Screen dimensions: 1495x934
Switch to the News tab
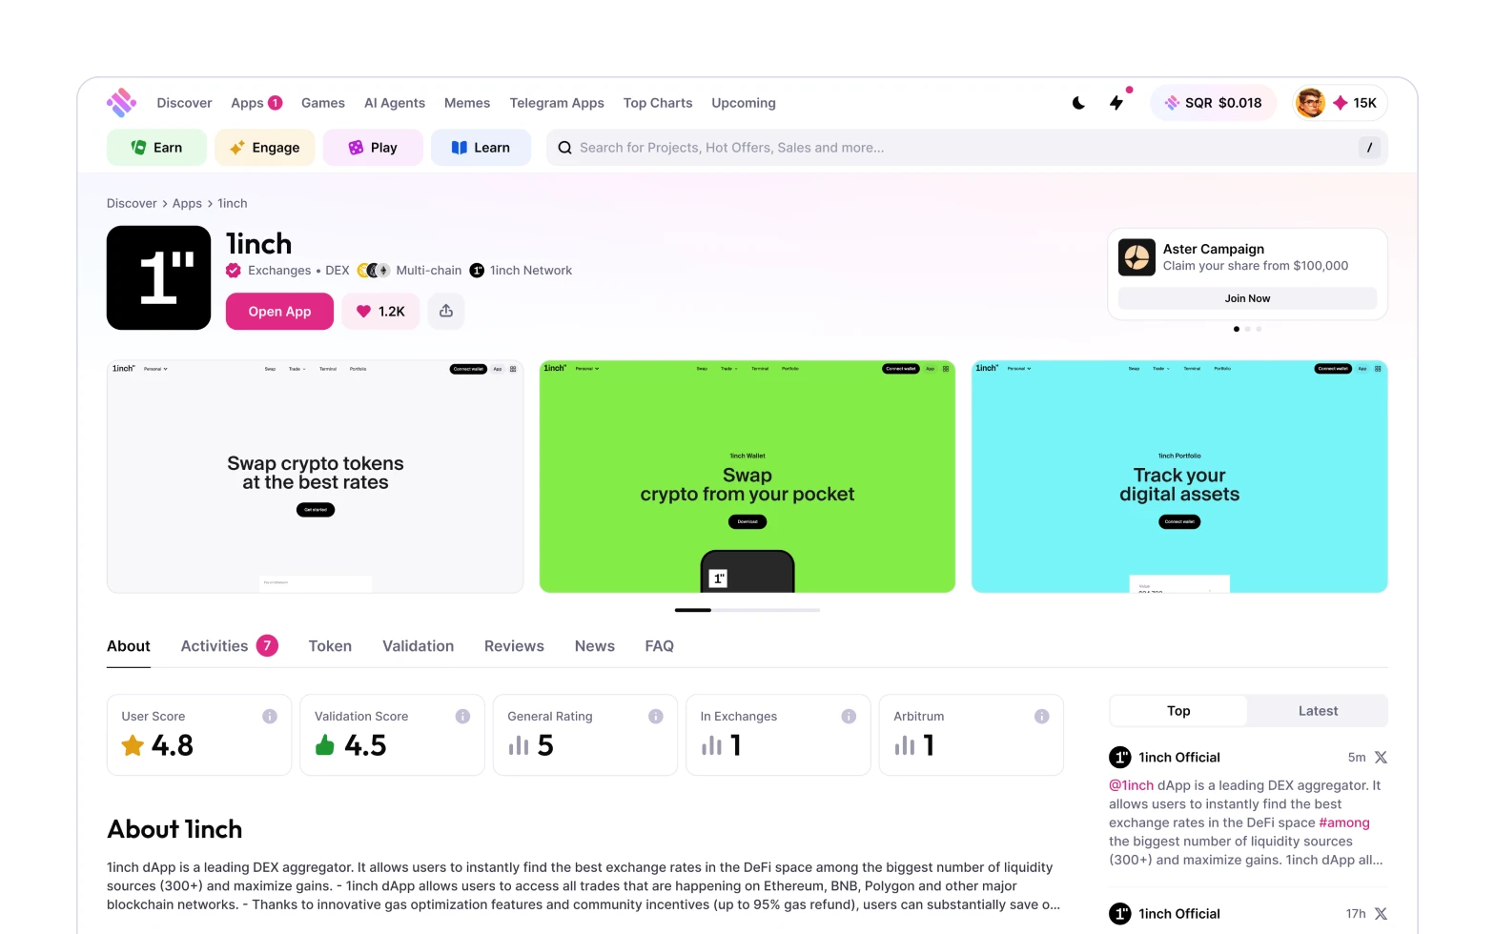click(x=595, y=646)
